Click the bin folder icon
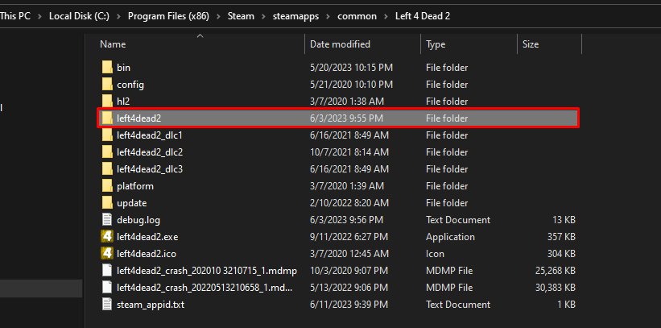 pos(107,68)
